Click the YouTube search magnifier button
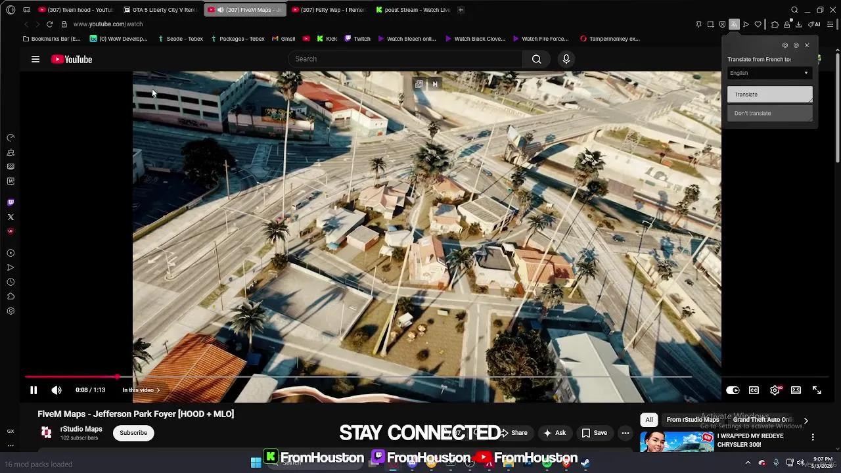This screenshot has height=473, width=841. tap(537, 59)
